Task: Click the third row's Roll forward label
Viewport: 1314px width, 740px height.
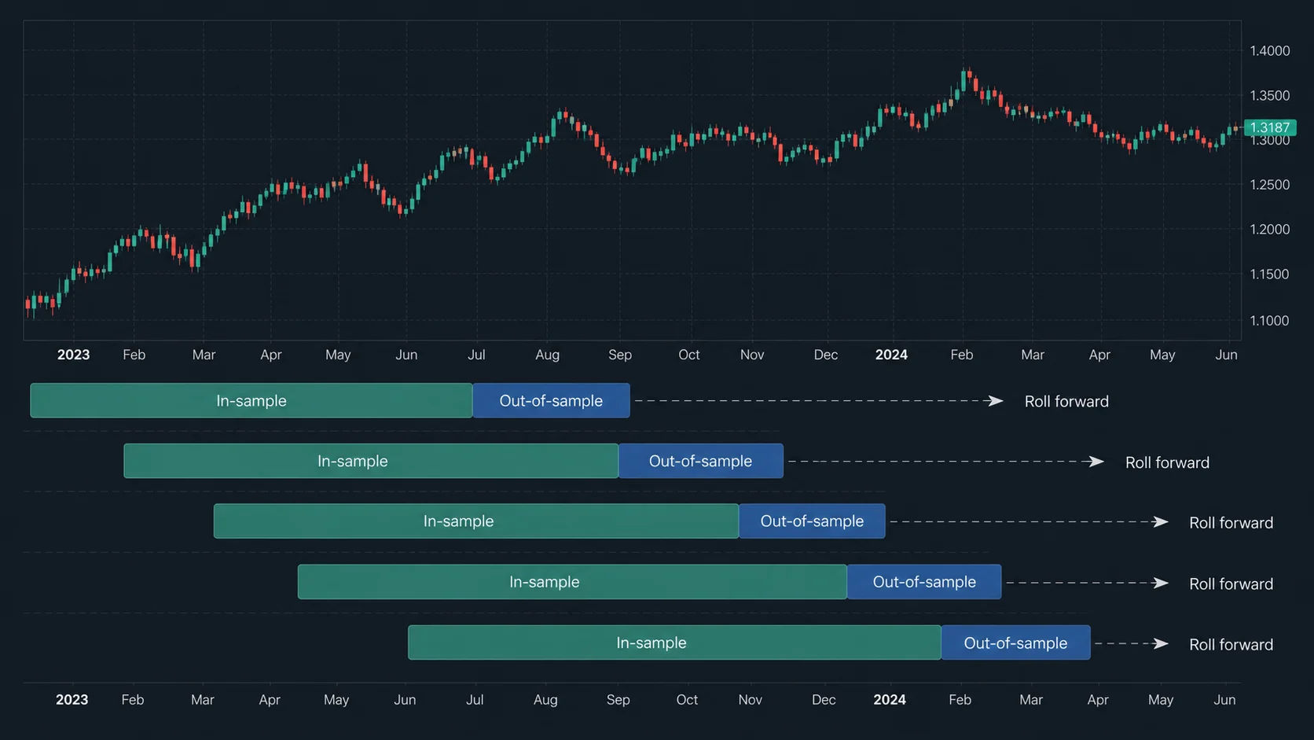Action: [x=1231, y=523]
